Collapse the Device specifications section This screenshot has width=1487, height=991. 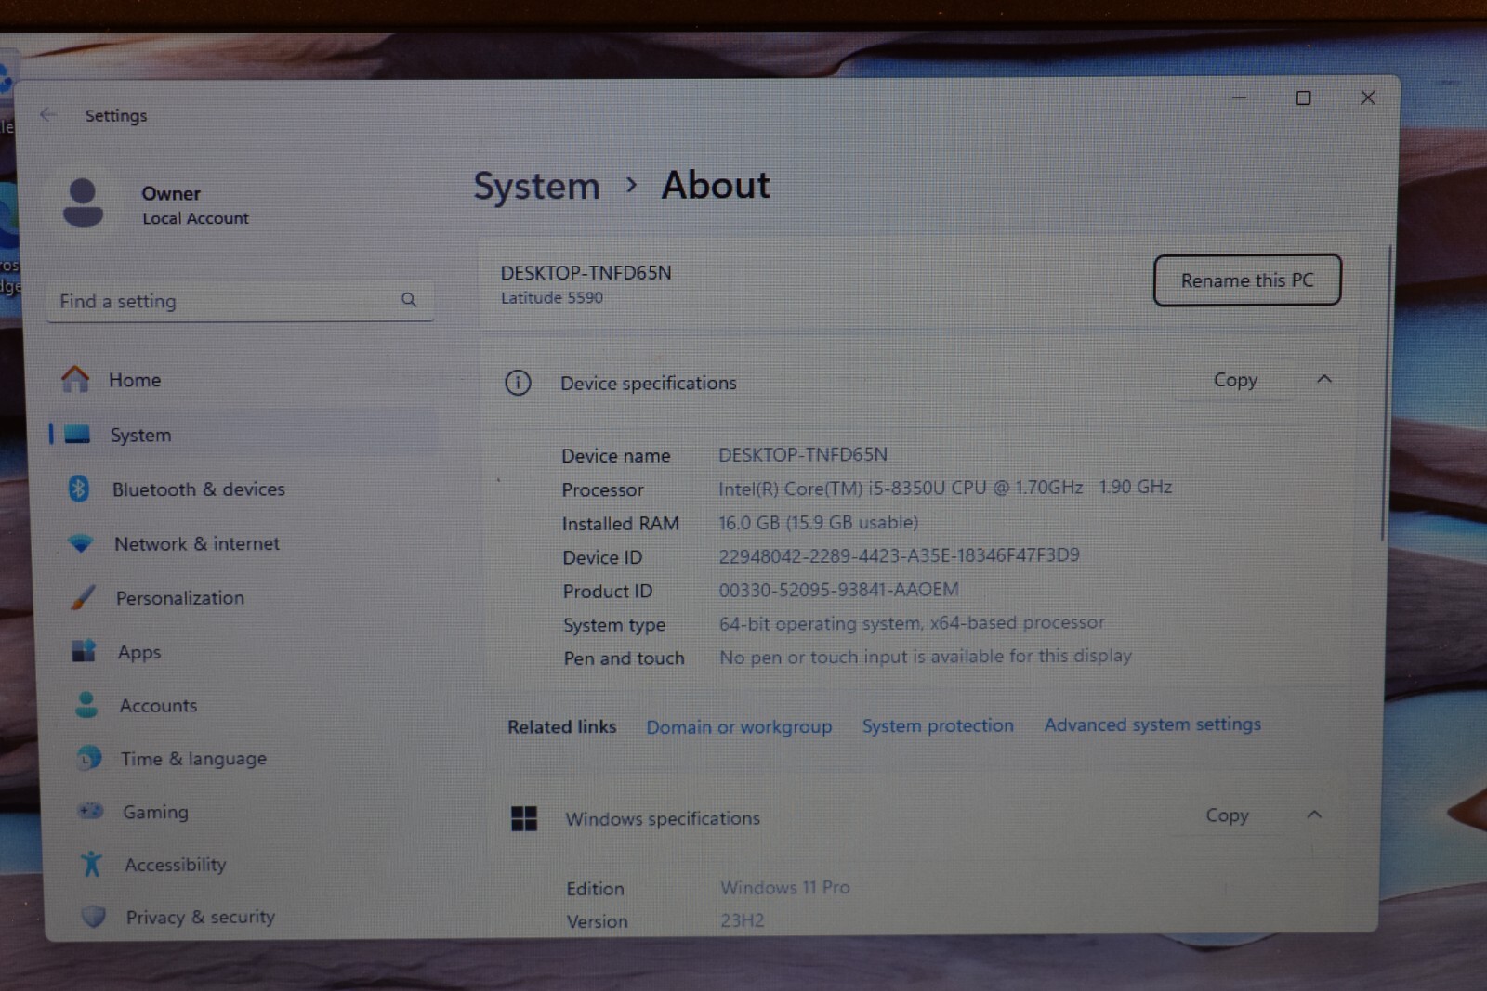(1324, 379)
